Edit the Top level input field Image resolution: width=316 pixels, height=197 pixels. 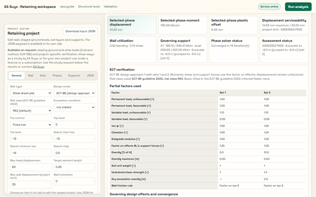(x=74, y=125)
